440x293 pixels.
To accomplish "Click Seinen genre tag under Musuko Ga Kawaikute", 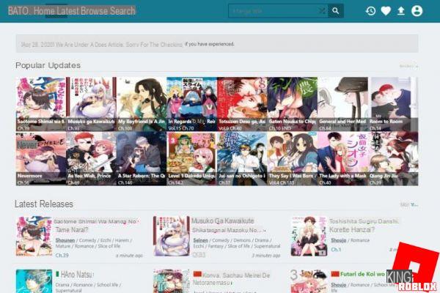I will coord(201,240).
